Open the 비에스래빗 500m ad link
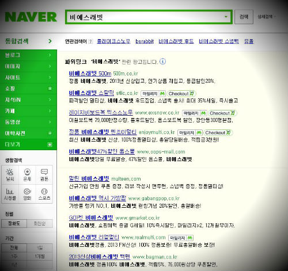Screen dimensions: 288x271 (x=90, y=74)
